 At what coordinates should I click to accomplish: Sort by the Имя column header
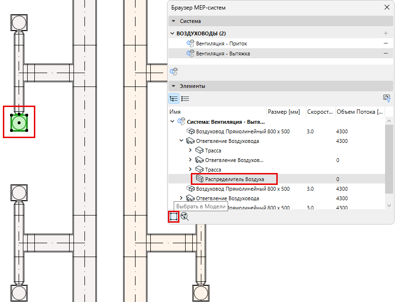click(x=218, y=112)
